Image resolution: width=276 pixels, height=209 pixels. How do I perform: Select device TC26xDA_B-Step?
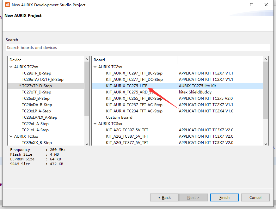(37, 105)
